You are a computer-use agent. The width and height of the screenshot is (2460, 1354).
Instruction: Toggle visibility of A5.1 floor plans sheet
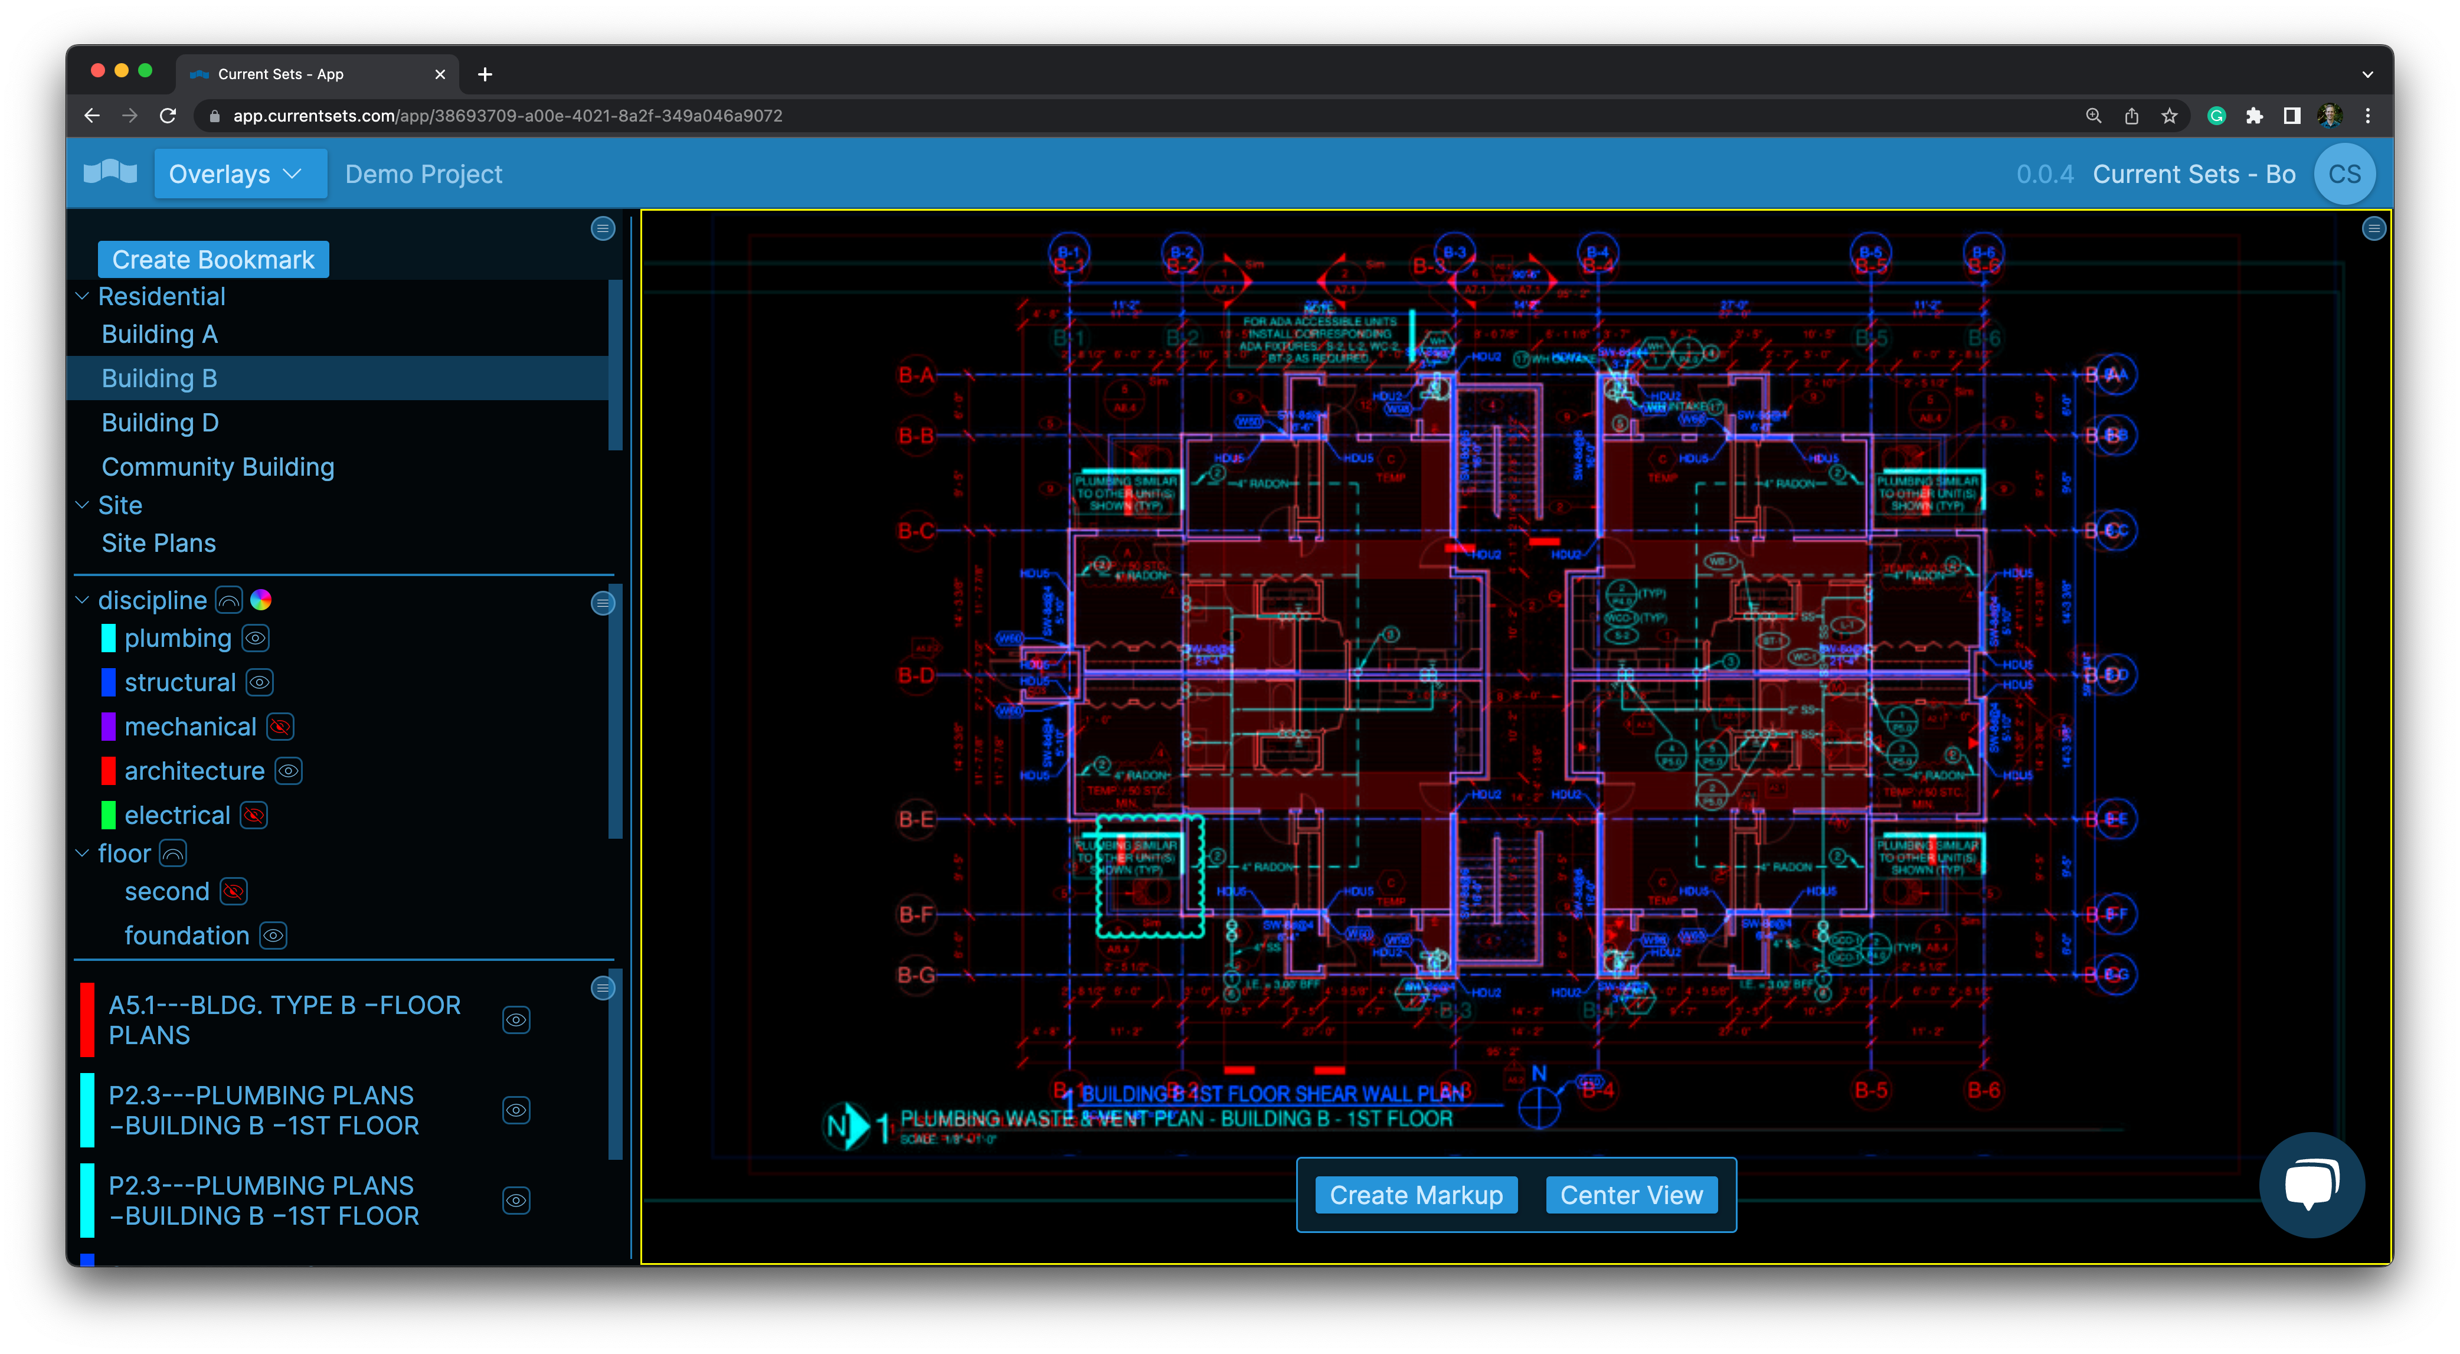tap(516, 1020)
